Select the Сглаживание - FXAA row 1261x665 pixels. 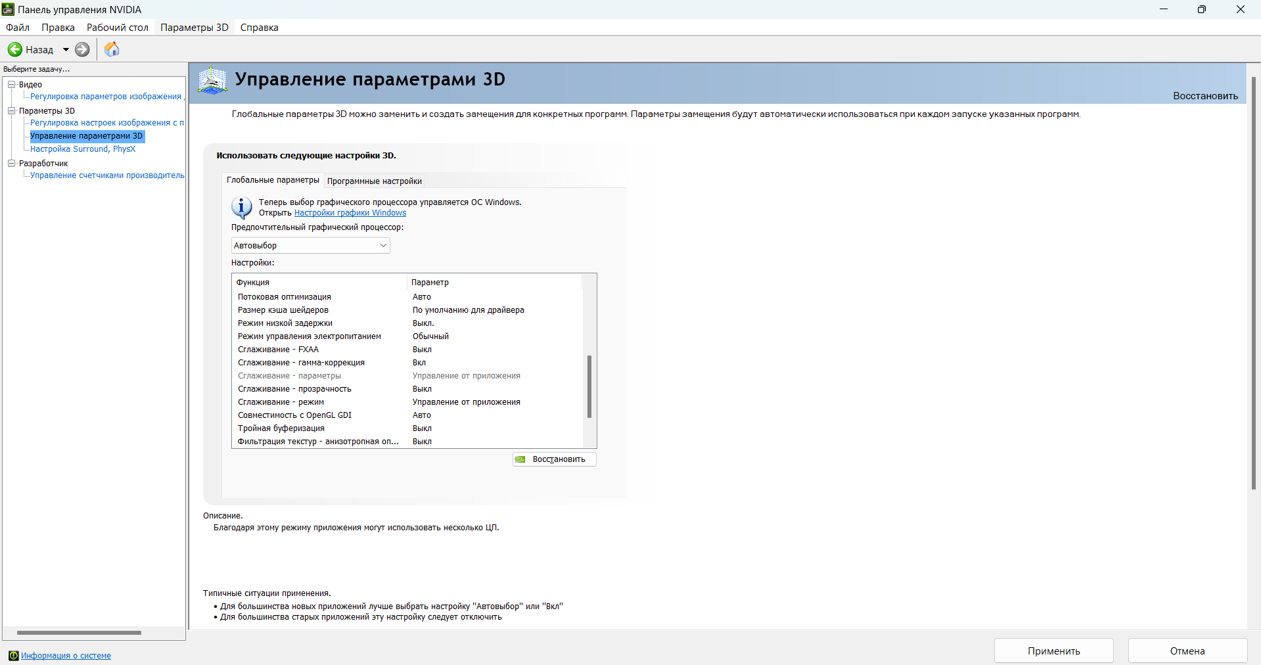[x=407, y=350]
